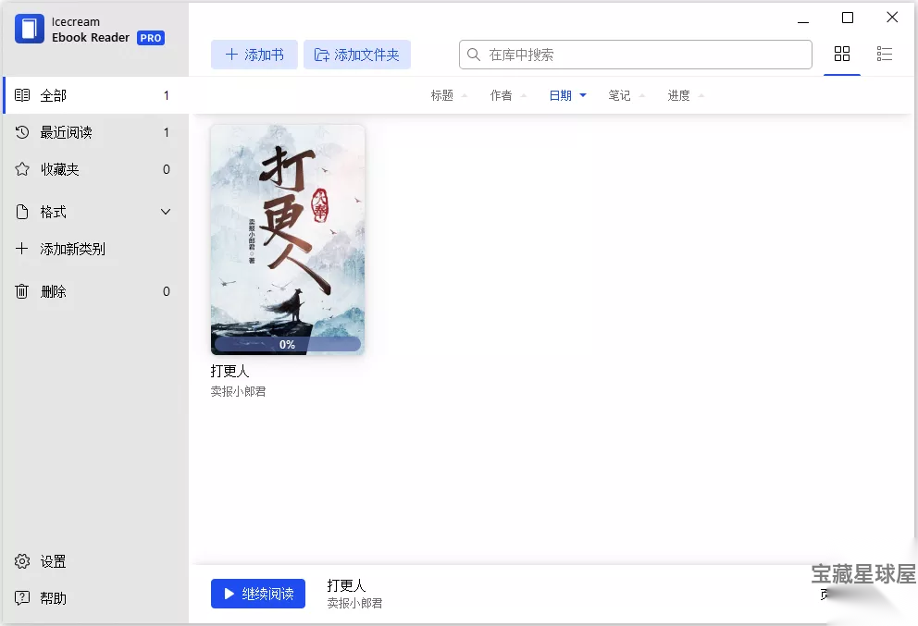Sort the library by 作者 (author)
The image size is (918, 626).
(x=508, y=95)
